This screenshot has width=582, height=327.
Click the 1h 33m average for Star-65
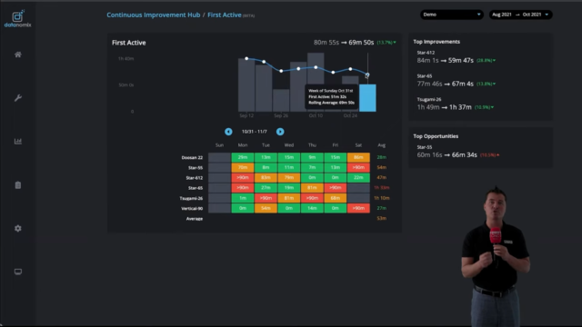pos(382,188)
